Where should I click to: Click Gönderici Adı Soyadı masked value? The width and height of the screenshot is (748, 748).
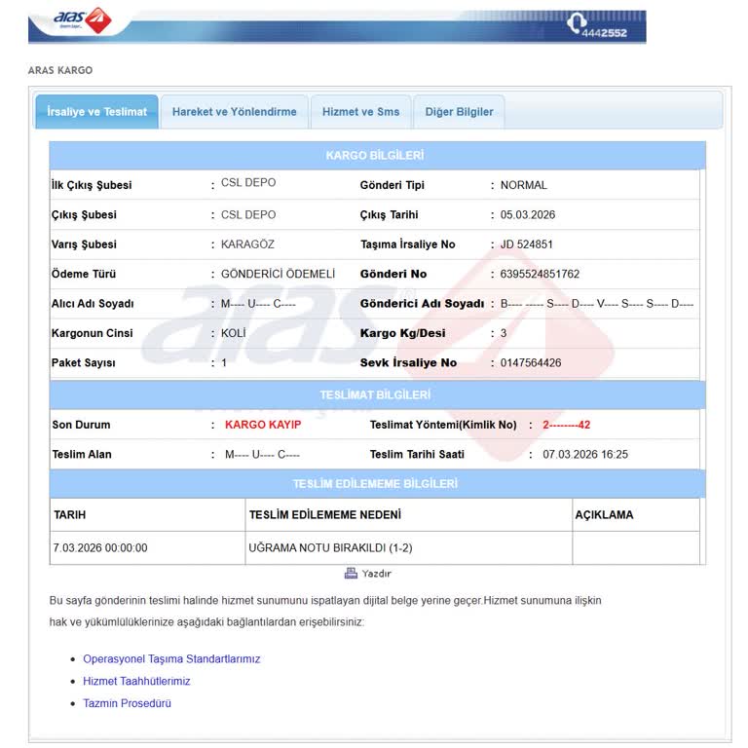(x=597, y=304)
